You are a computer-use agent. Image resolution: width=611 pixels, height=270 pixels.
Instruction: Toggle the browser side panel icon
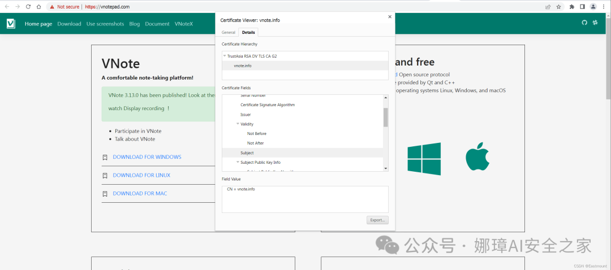583,7
